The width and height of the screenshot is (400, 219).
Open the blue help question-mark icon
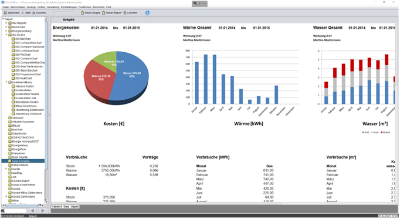[x=147, y=13]
